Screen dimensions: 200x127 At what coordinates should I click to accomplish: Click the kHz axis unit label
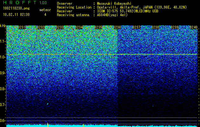(3, 26)
